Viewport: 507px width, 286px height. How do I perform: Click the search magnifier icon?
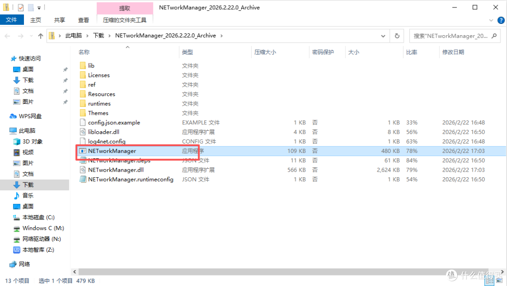point(494,36)
